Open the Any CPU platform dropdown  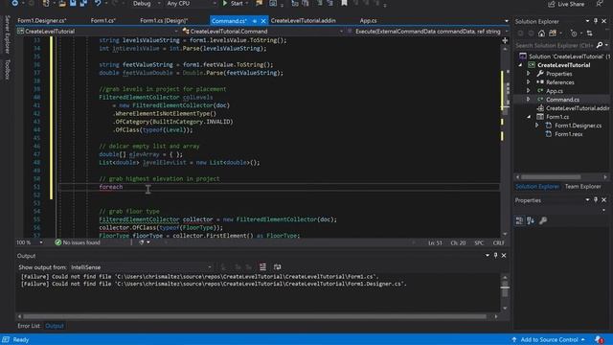(192, 3)
